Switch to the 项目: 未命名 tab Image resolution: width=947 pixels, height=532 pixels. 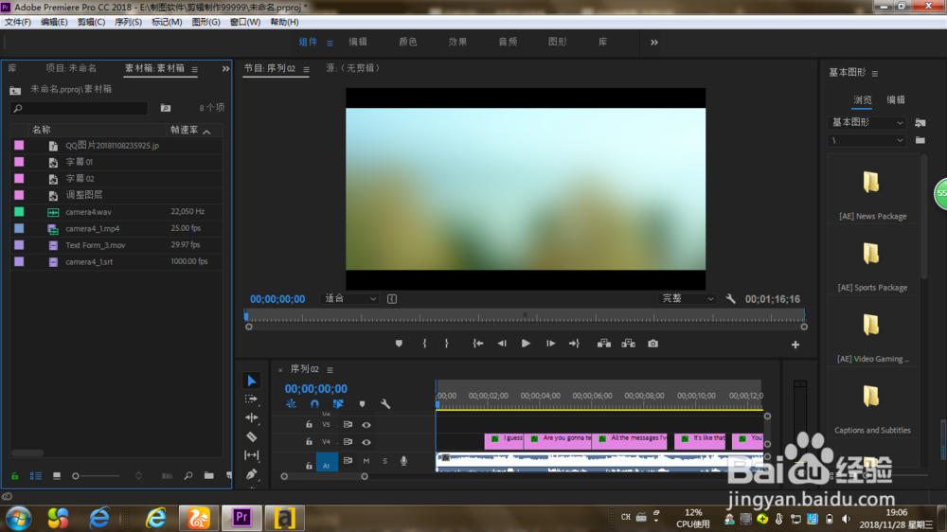point(71,68)
